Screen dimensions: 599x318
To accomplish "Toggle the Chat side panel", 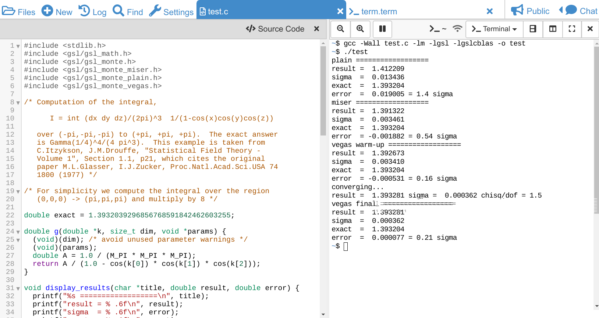I will click(579, 11).
